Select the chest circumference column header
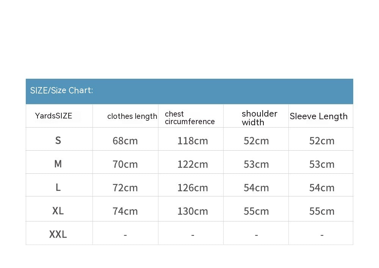This screenshot has width=379, height=268. 189,118
